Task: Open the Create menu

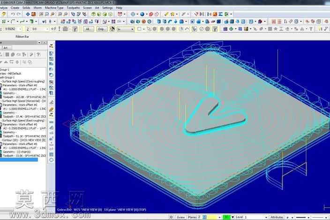Action: 15,8
